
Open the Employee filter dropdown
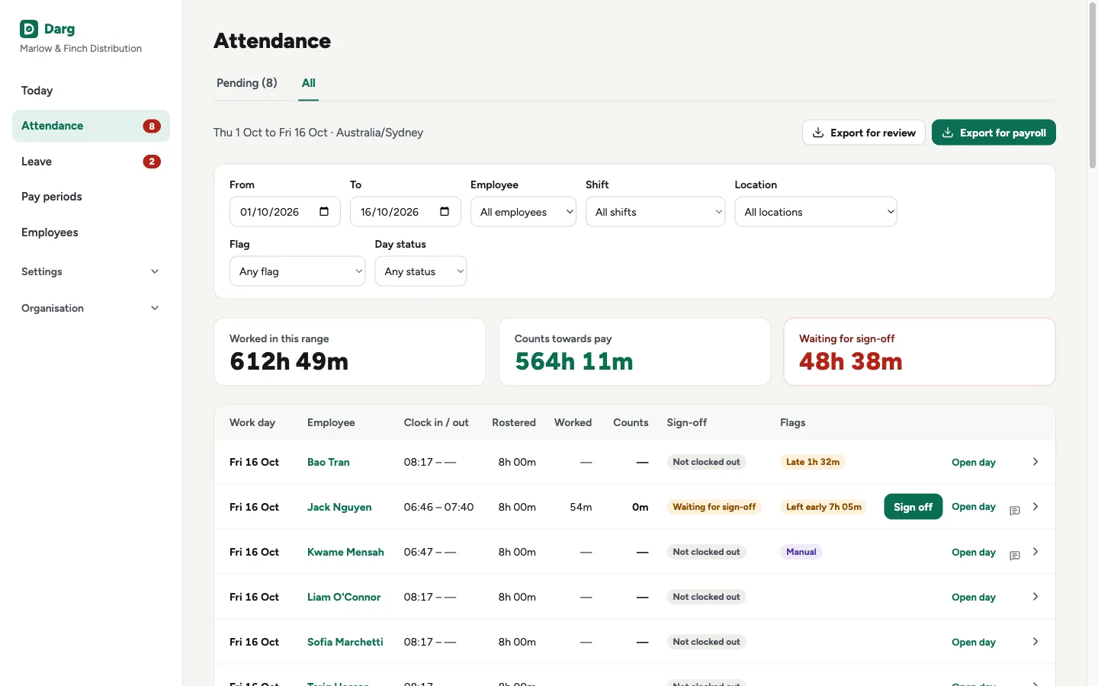(x=523, y=212)
